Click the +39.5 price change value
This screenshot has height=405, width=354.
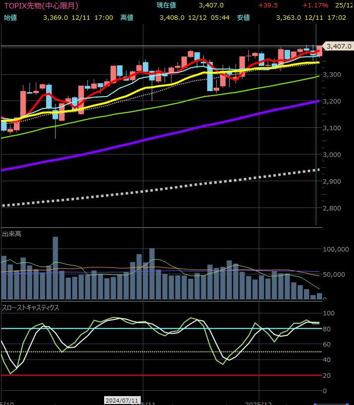[268, 5]
